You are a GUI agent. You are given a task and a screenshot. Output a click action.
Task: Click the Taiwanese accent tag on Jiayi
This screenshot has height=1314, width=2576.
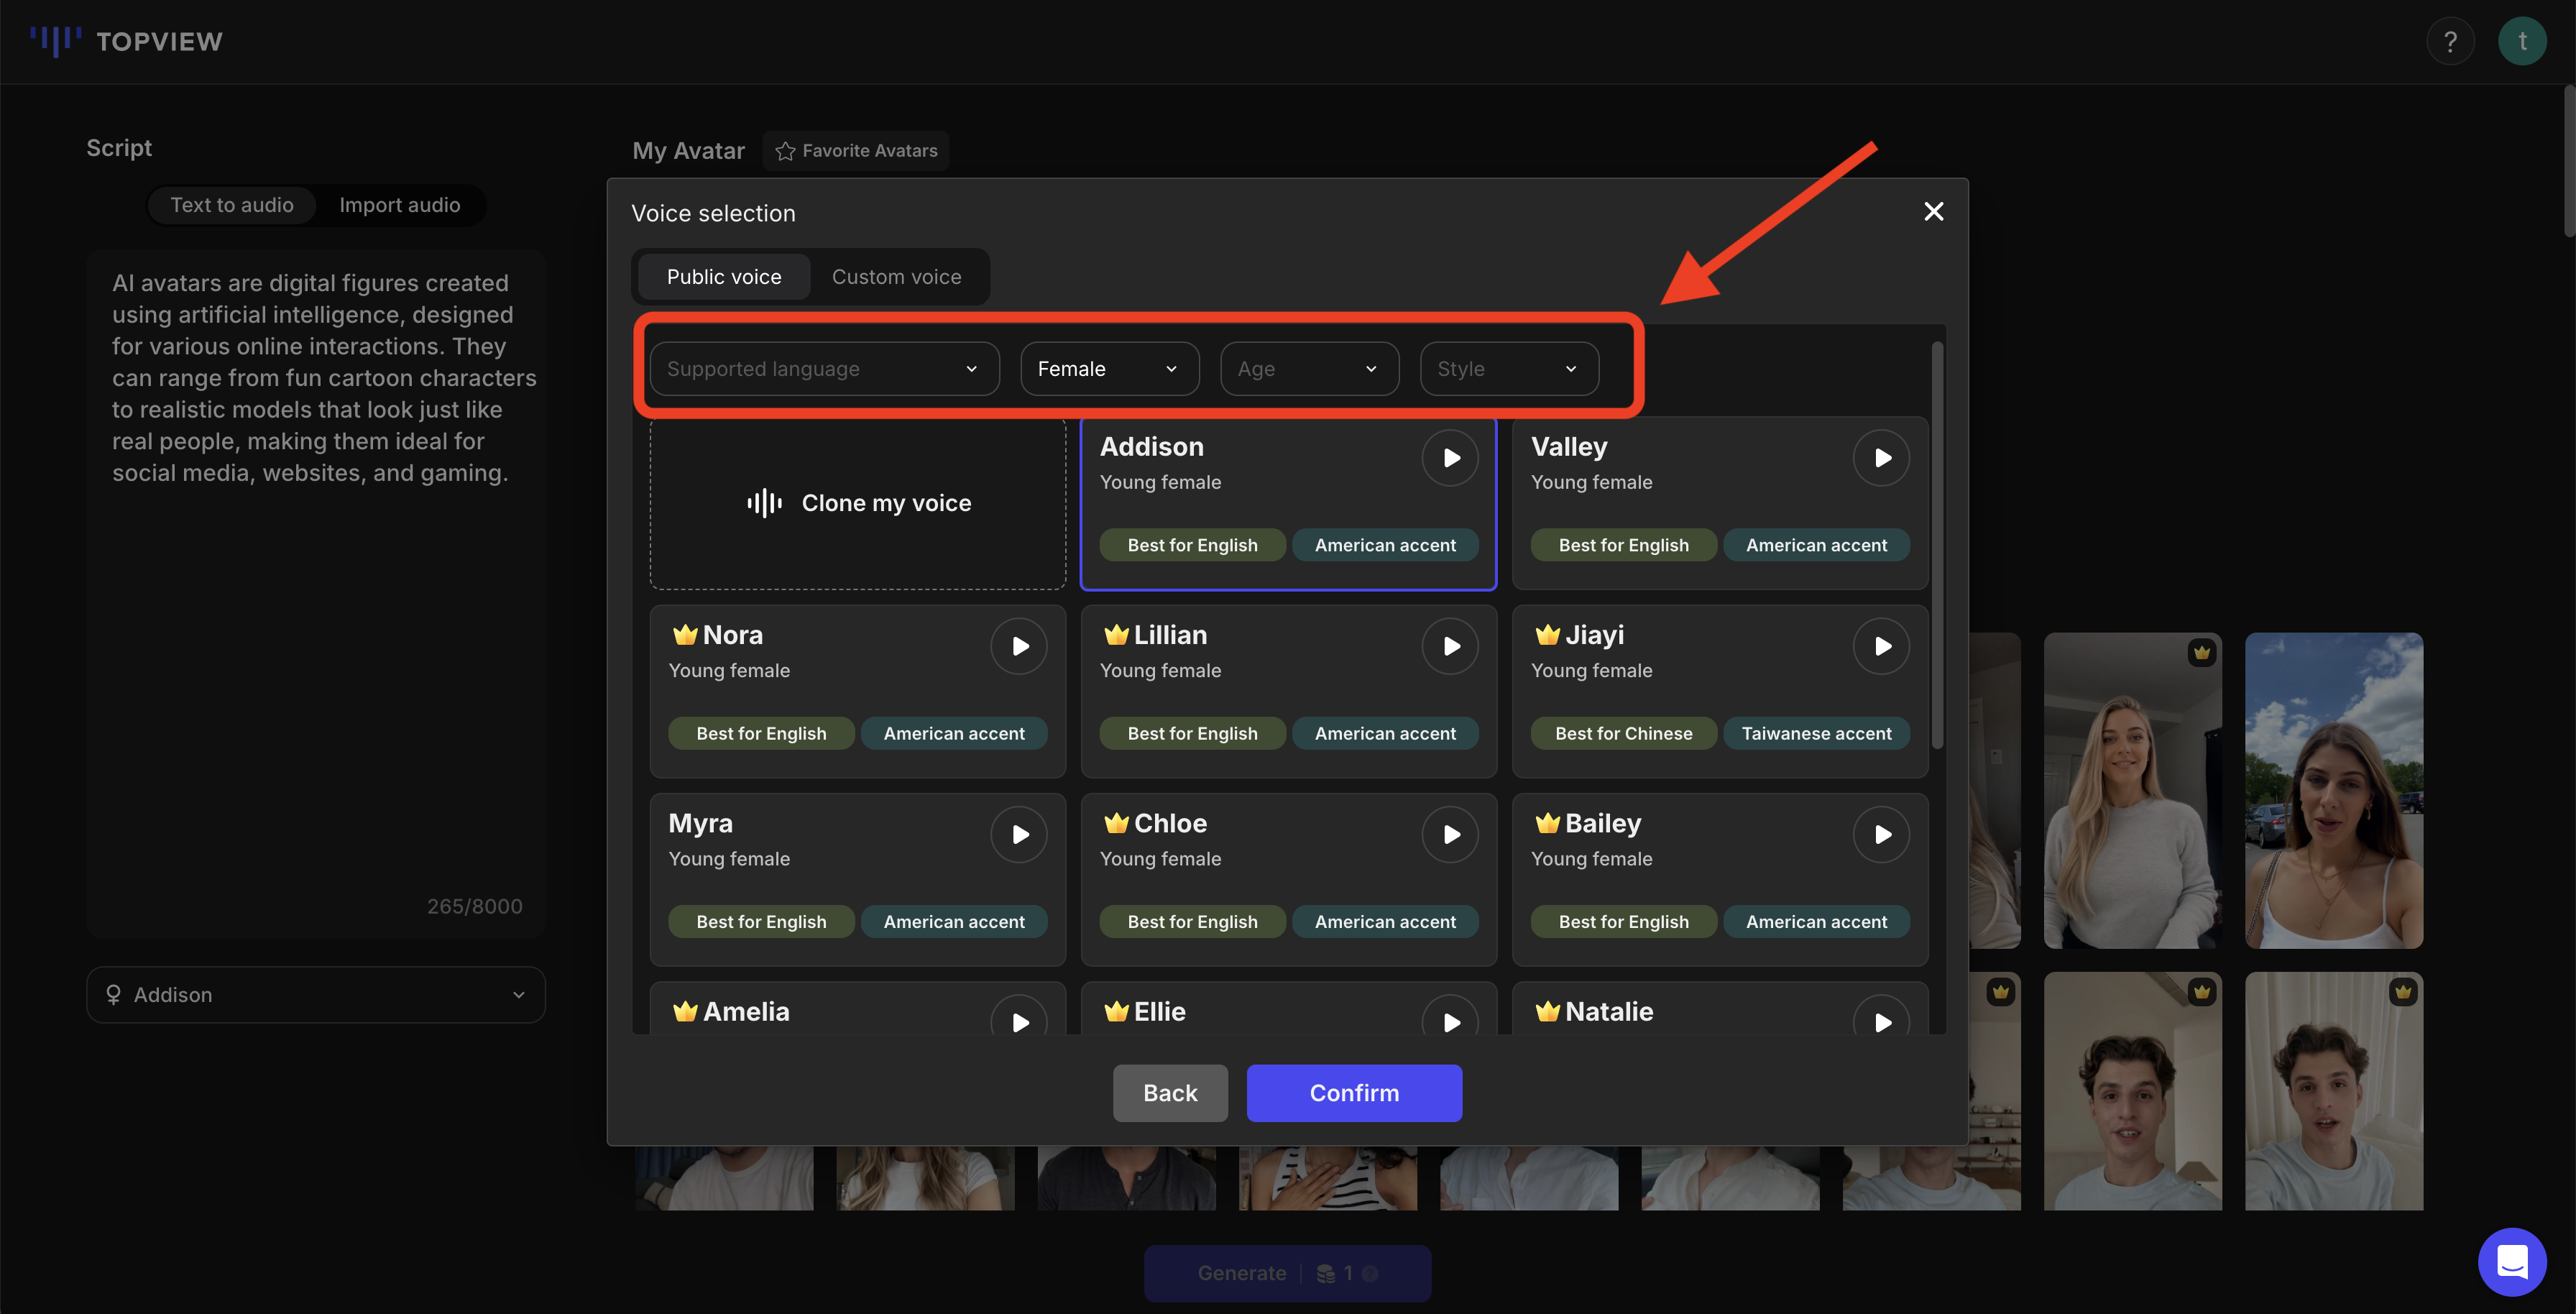tap(1816, 734)
